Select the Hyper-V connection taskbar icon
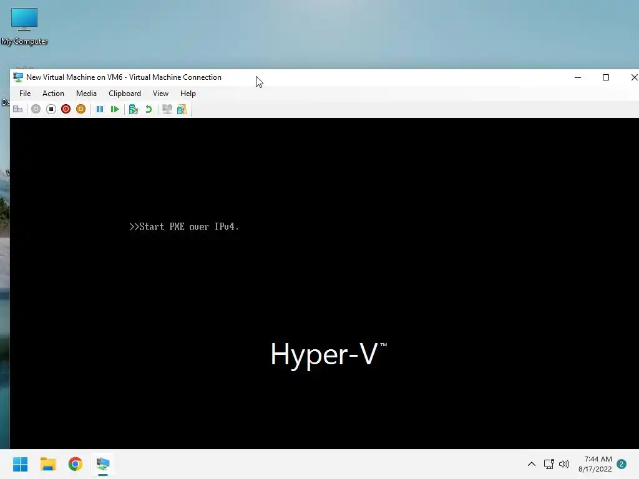This screenshot has height=479, width=639. pos(103,464)
